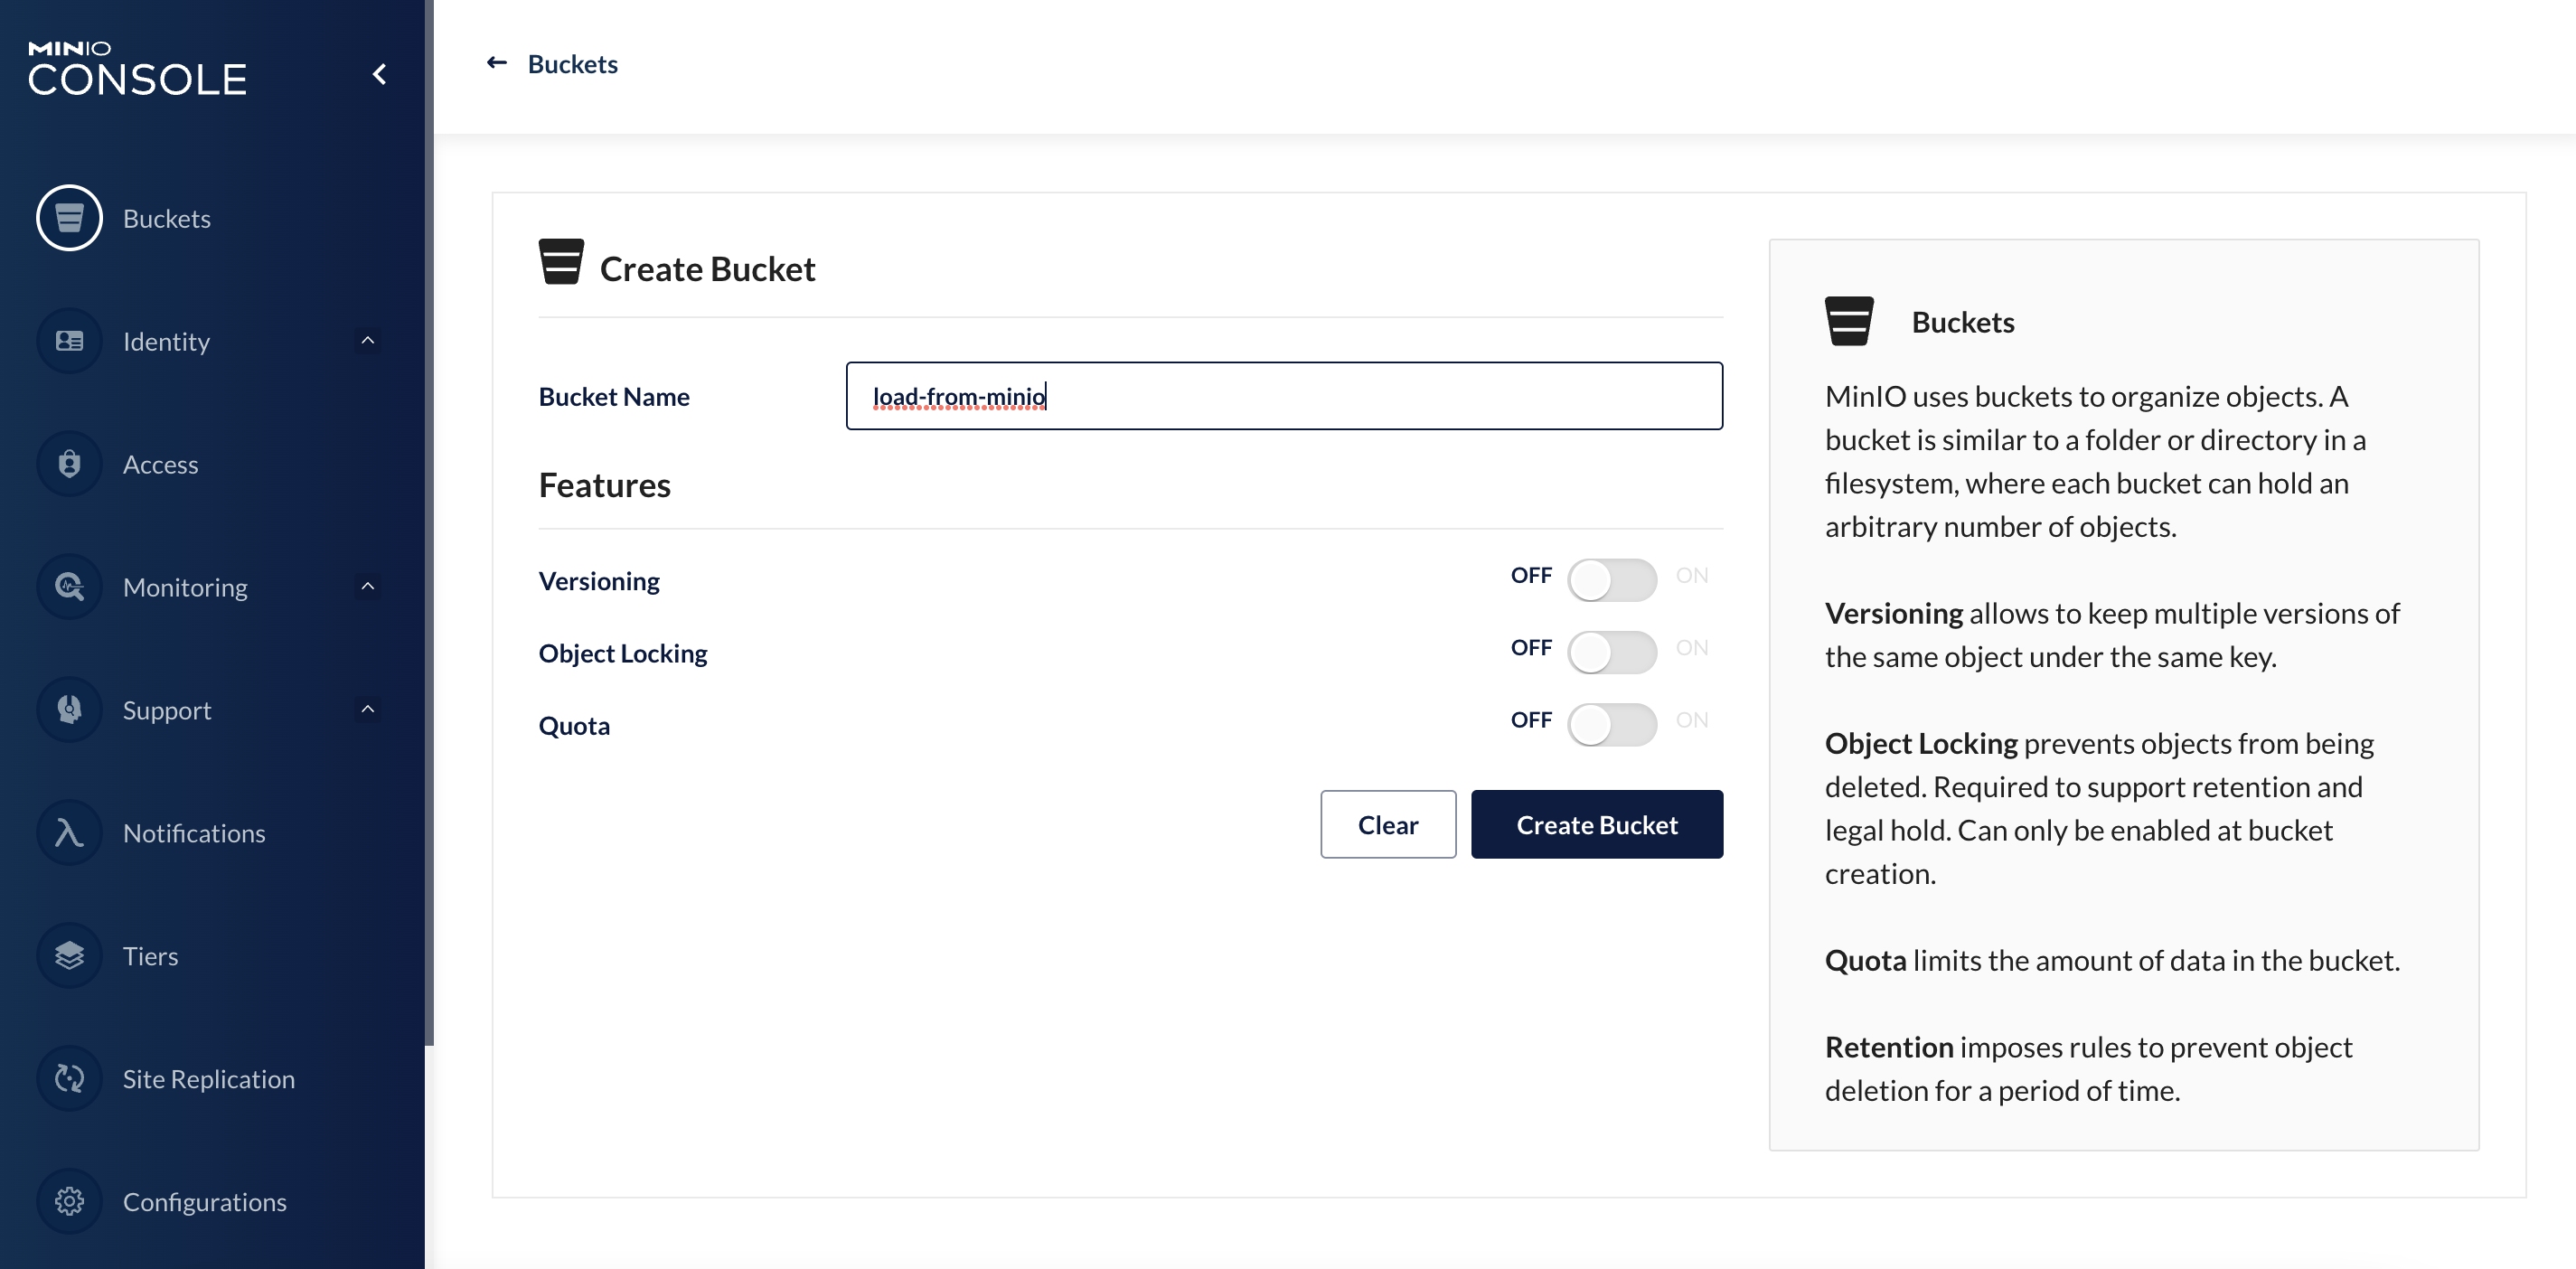Select Configurations from sidebar menu
Image resolution: width=2576 pixels, height=1269 pixels.
pyautogui.click(x=205, y=1201)
